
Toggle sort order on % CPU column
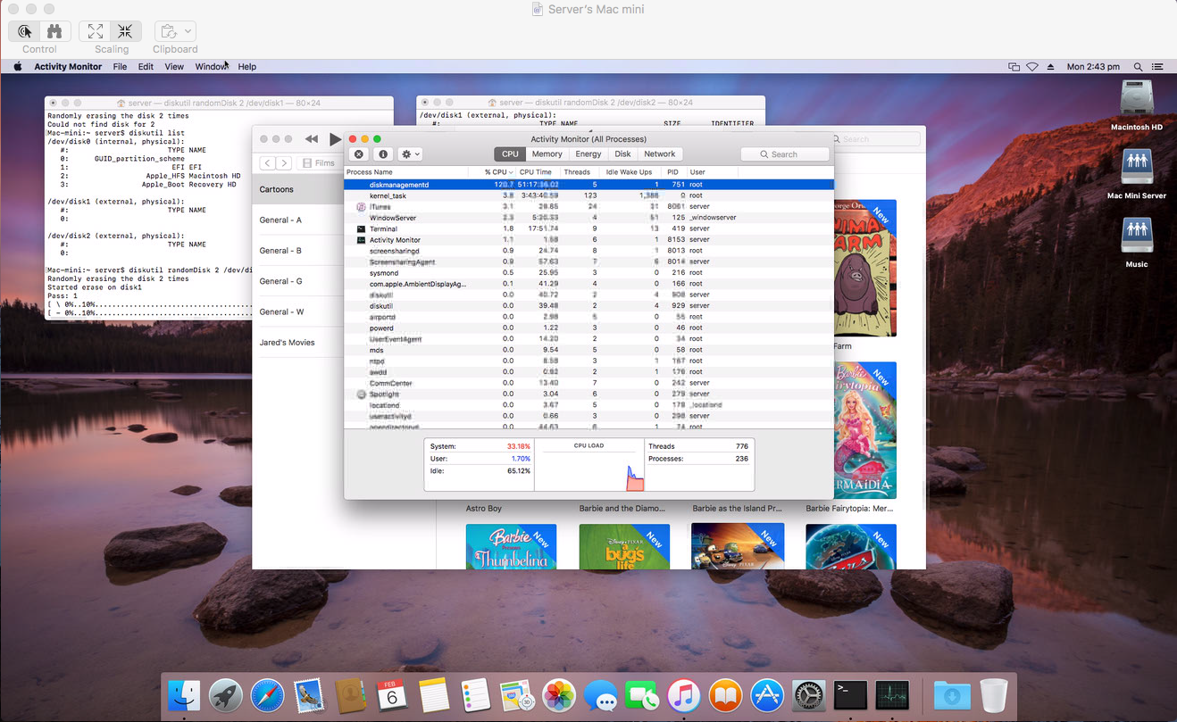[492, 172]
